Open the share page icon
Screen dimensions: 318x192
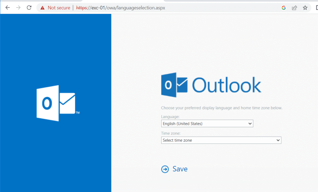pyautogui.click(x=294, y=8)
